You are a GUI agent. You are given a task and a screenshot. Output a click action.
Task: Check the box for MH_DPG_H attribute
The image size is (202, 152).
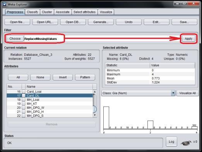[24, 112]
